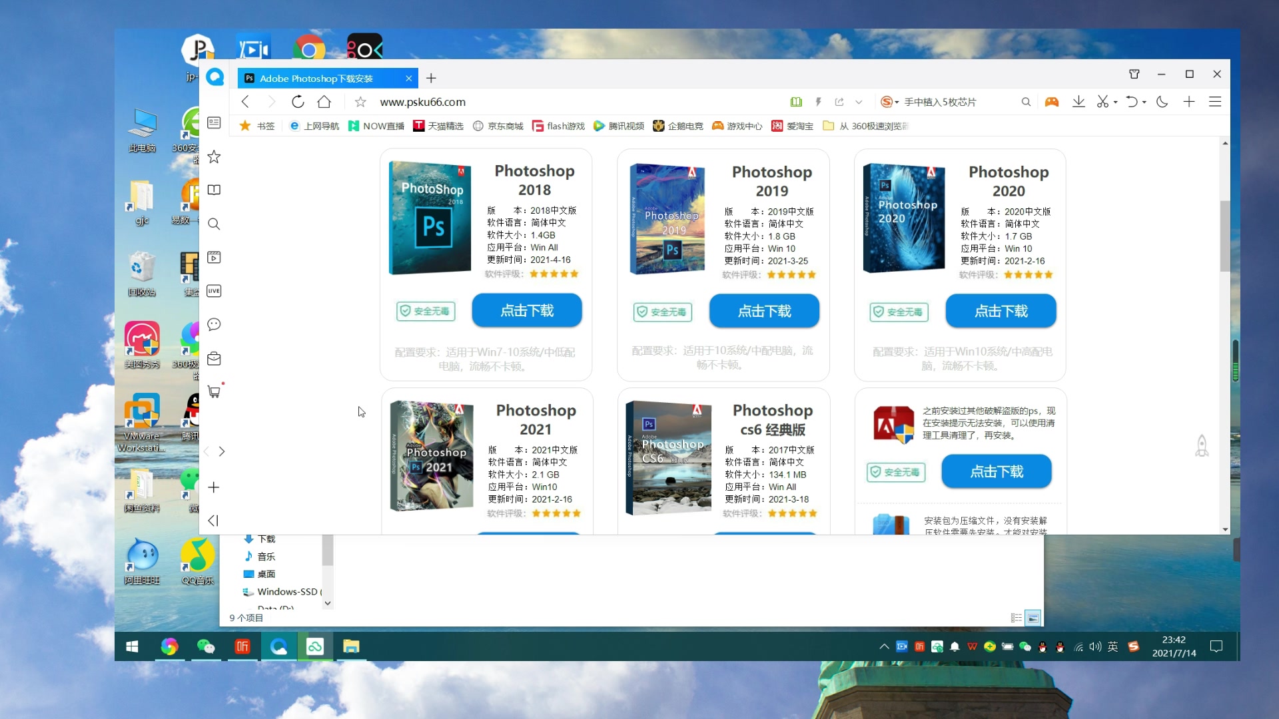Open the browser hamburger menu
This screenshot has width=1279, height=719.
[x=1216, y=101]
